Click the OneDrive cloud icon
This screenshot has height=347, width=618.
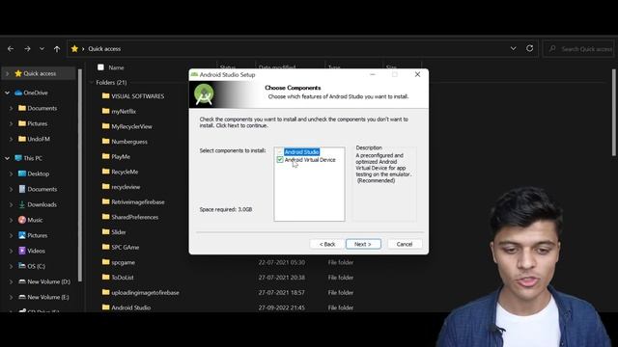click(18, 93)
